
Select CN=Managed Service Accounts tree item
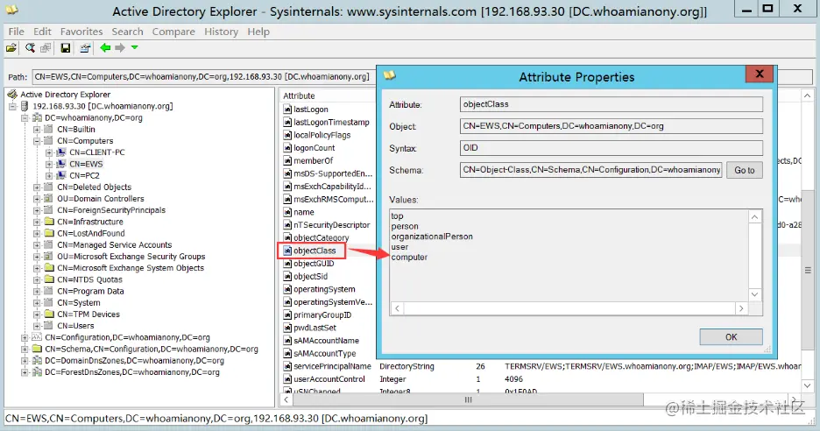point(115,244)
